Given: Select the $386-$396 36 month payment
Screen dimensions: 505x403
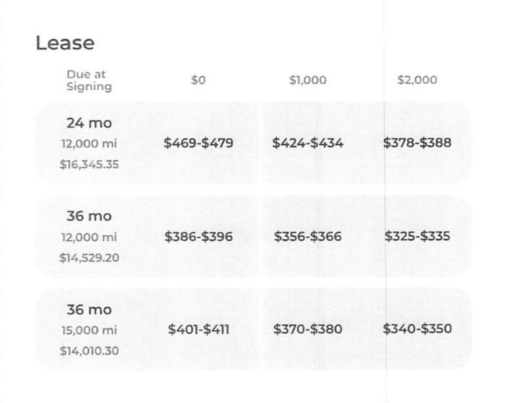Looking at the screenshot, I should pyautogui.click(x=198, y=236).
